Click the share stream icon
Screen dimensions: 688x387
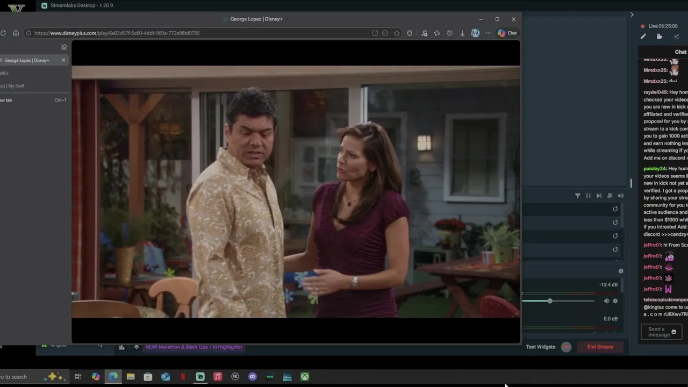[x=676, y=37]
